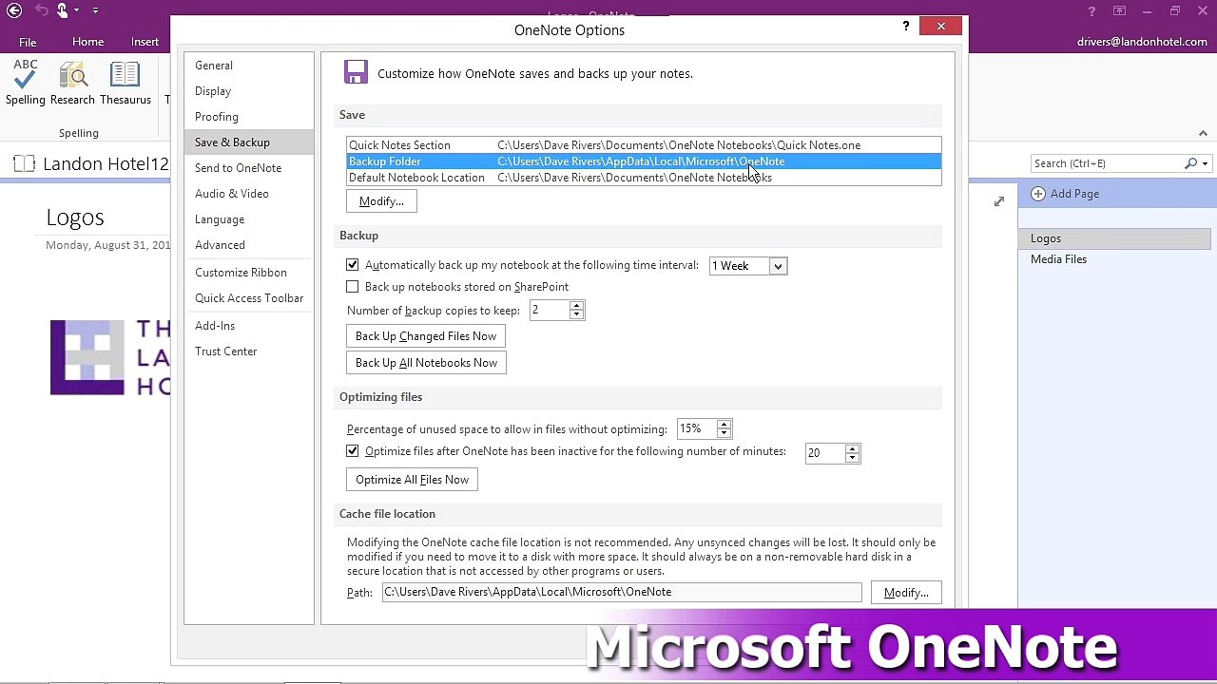The width and height of the screenshot is (1217, 684).
Task: Increase the number of backup copies
Action: click(576, 306)
